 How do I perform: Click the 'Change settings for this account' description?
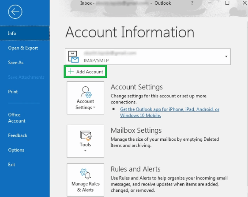coord(159,99)
